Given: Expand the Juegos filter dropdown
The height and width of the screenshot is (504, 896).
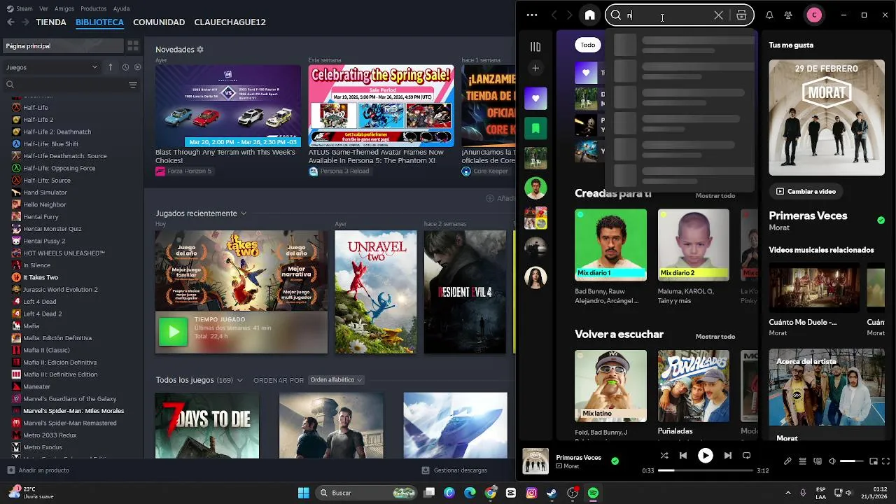Looking at the screenshot, I should click(x=52, y=67).
